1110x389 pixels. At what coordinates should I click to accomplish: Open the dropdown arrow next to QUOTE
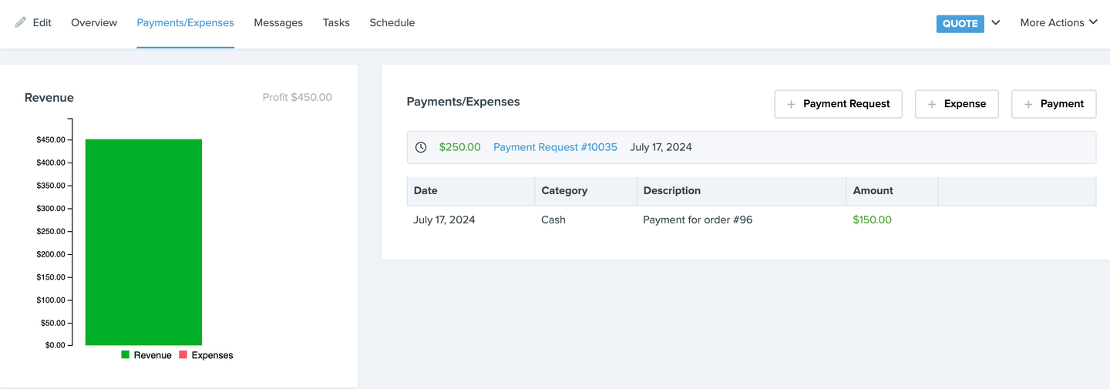click(x=996, y=23)
